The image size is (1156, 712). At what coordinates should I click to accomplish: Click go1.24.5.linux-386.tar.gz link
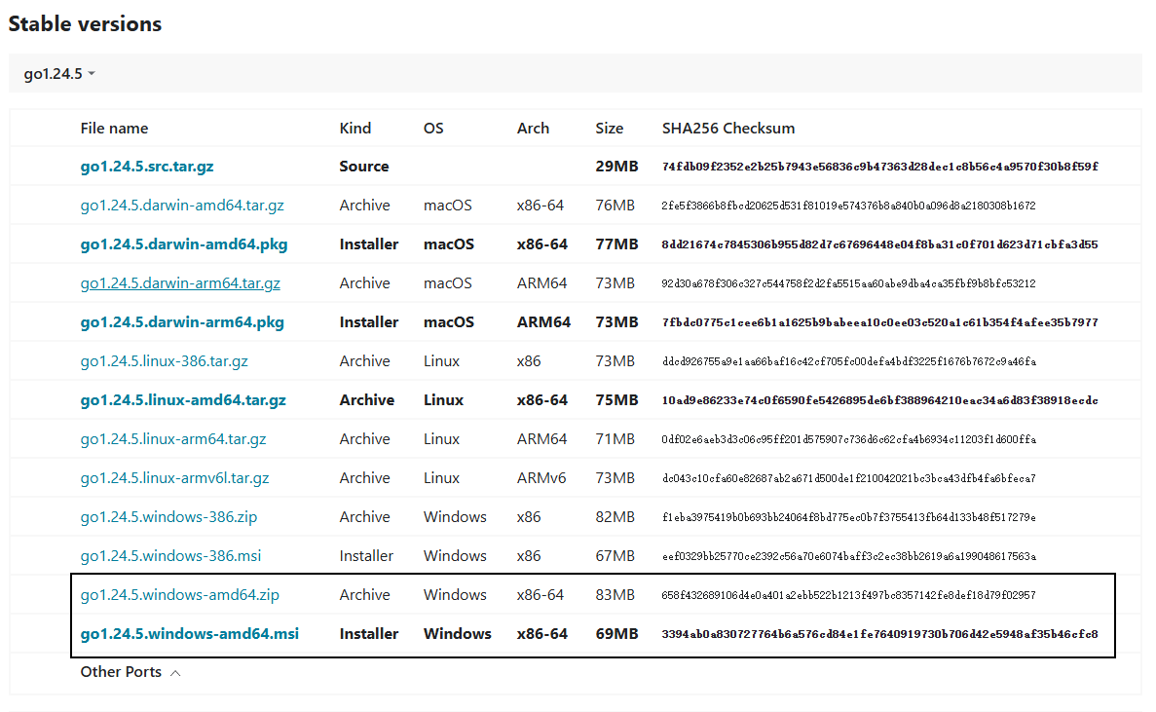(164, 361)
